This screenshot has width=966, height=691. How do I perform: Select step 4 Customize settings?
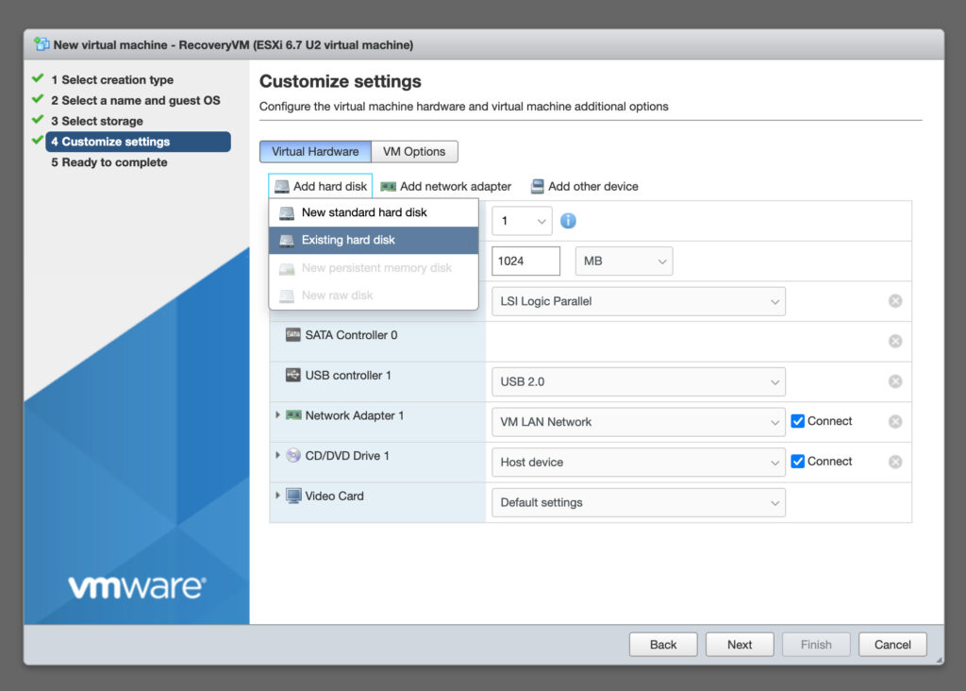point(138,142)
